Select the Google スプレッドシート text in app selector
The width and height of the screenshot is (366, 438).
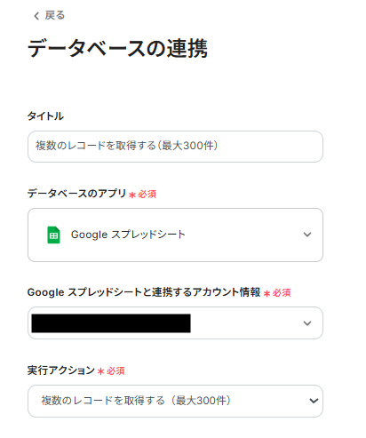tap(128, 235)
